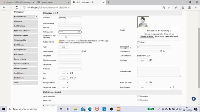The height and width of the screenshot is (112, 200).
Task: Click the Windows taskbar search box
Action: [32, 109]
